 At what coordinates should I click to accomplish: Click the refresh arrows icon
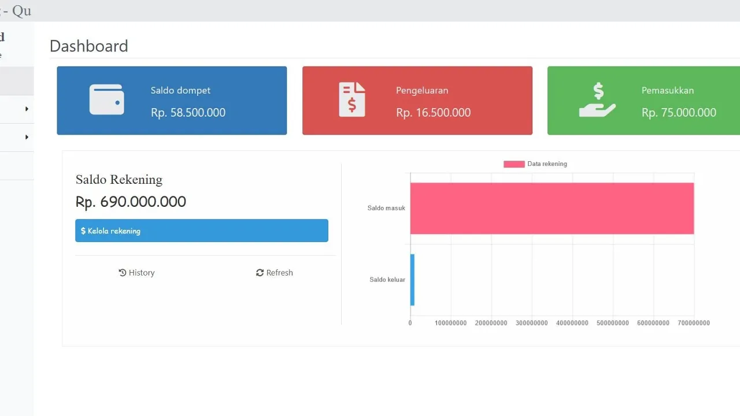(x=260, y=273)
